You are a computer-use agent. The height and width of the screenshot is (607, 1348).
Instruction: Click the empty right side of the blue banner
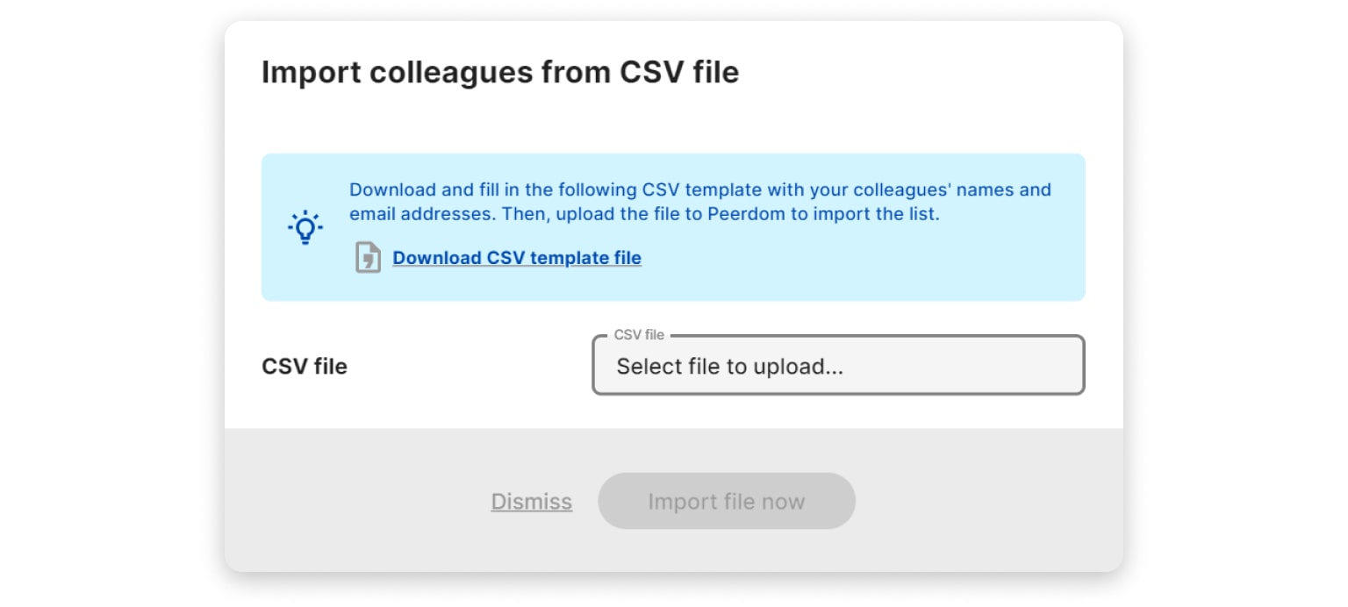click(1009, 263)
